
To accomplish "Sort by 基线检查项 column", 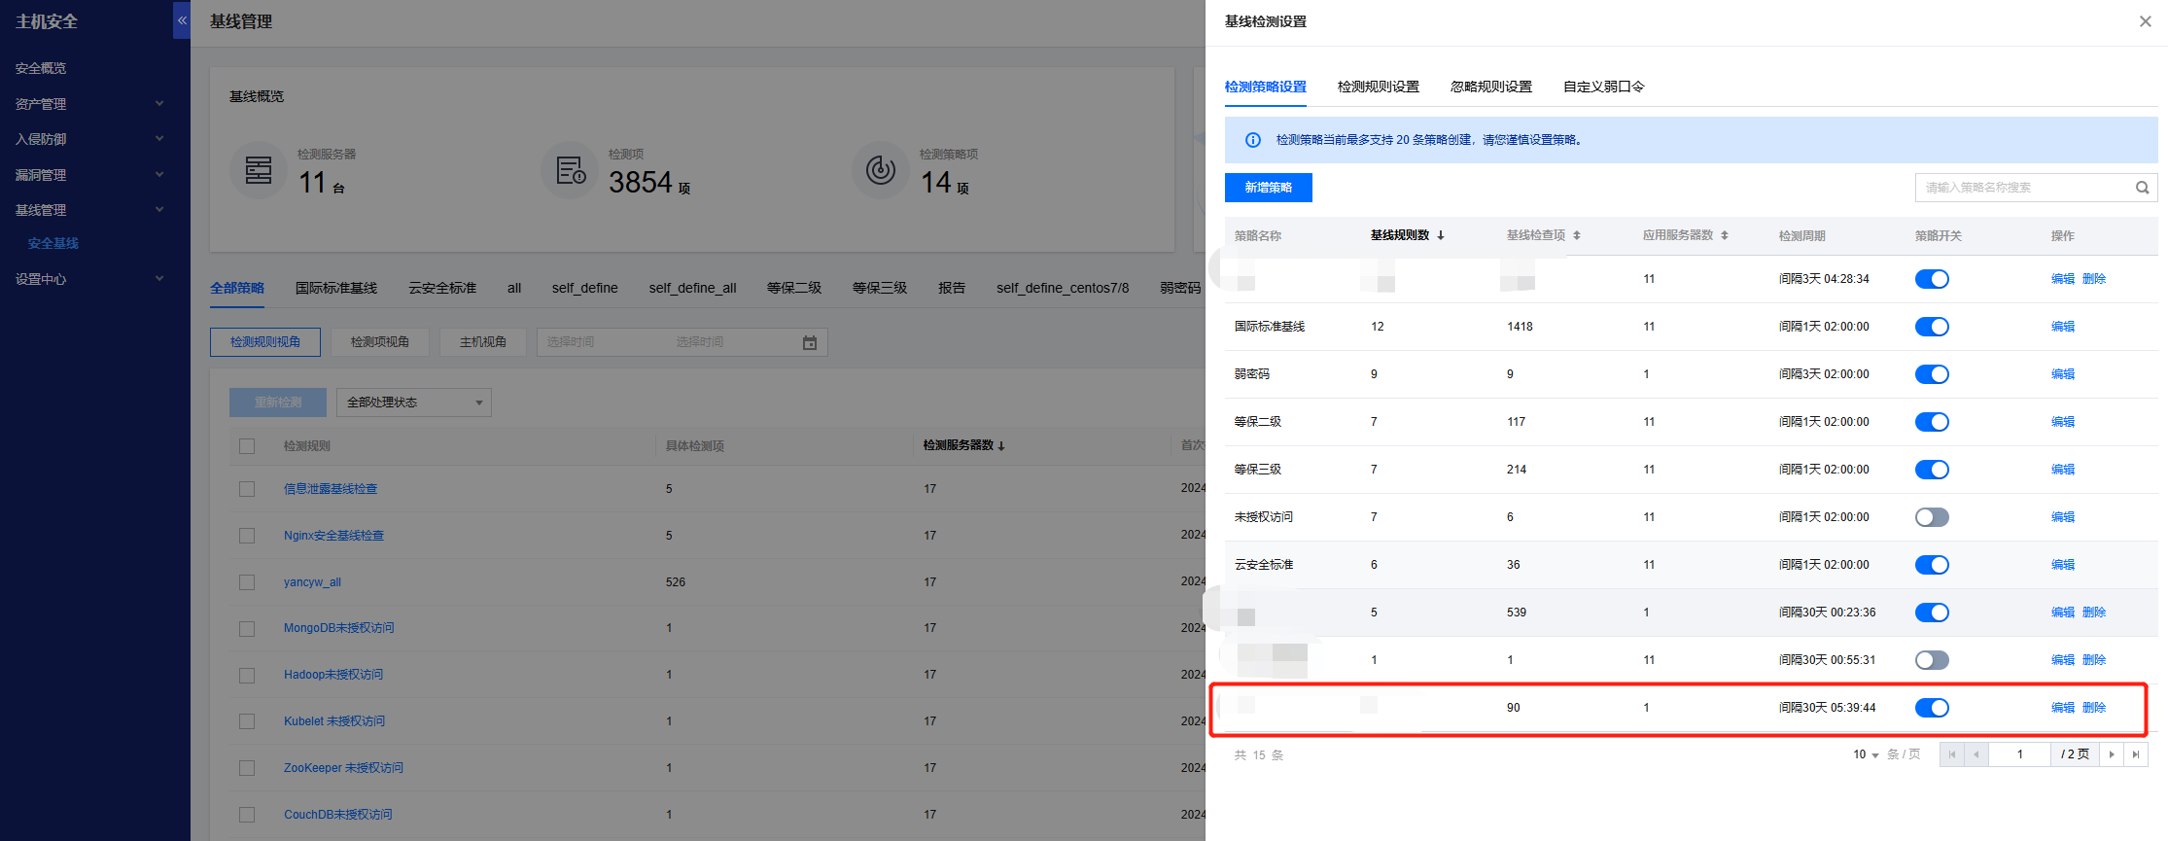I will [1576, 235].
